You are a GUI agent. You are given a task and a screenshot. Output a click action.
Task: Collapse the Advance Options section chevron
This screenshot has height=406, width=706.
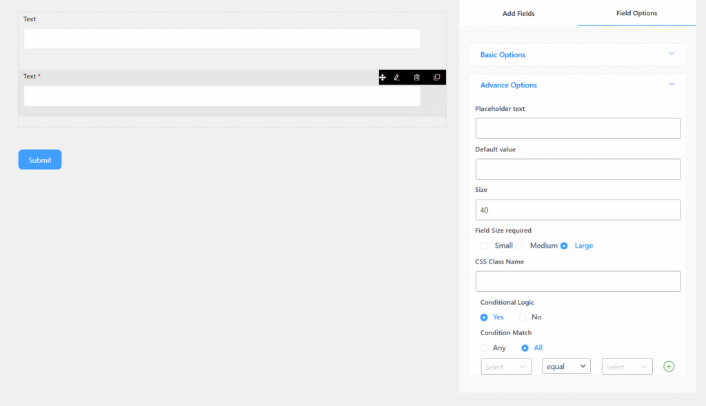point(671,85)
